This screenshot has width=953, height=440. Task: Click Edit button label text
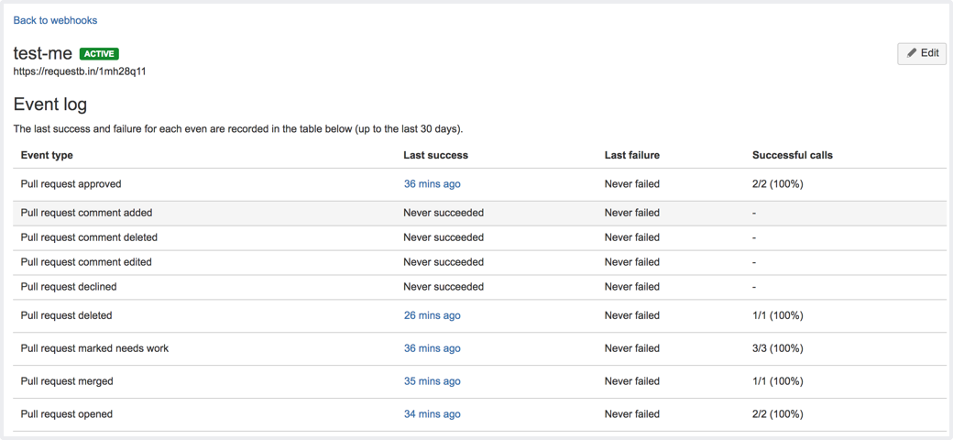coord(930,53)
